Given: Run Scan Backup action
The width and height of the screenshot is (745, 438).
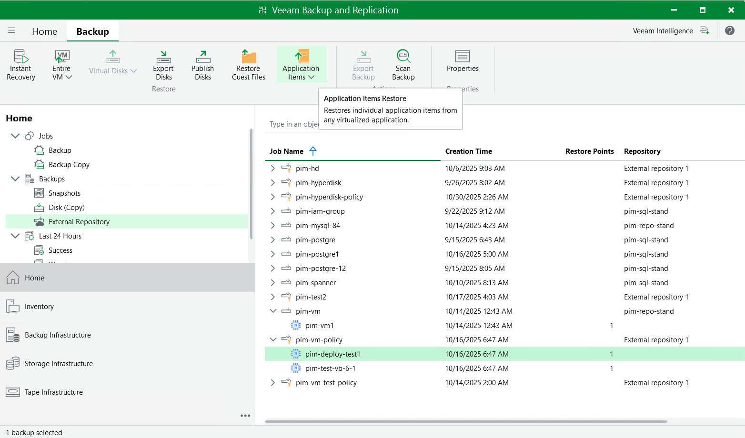Looking at the screenshot, I should coord(403,65).
